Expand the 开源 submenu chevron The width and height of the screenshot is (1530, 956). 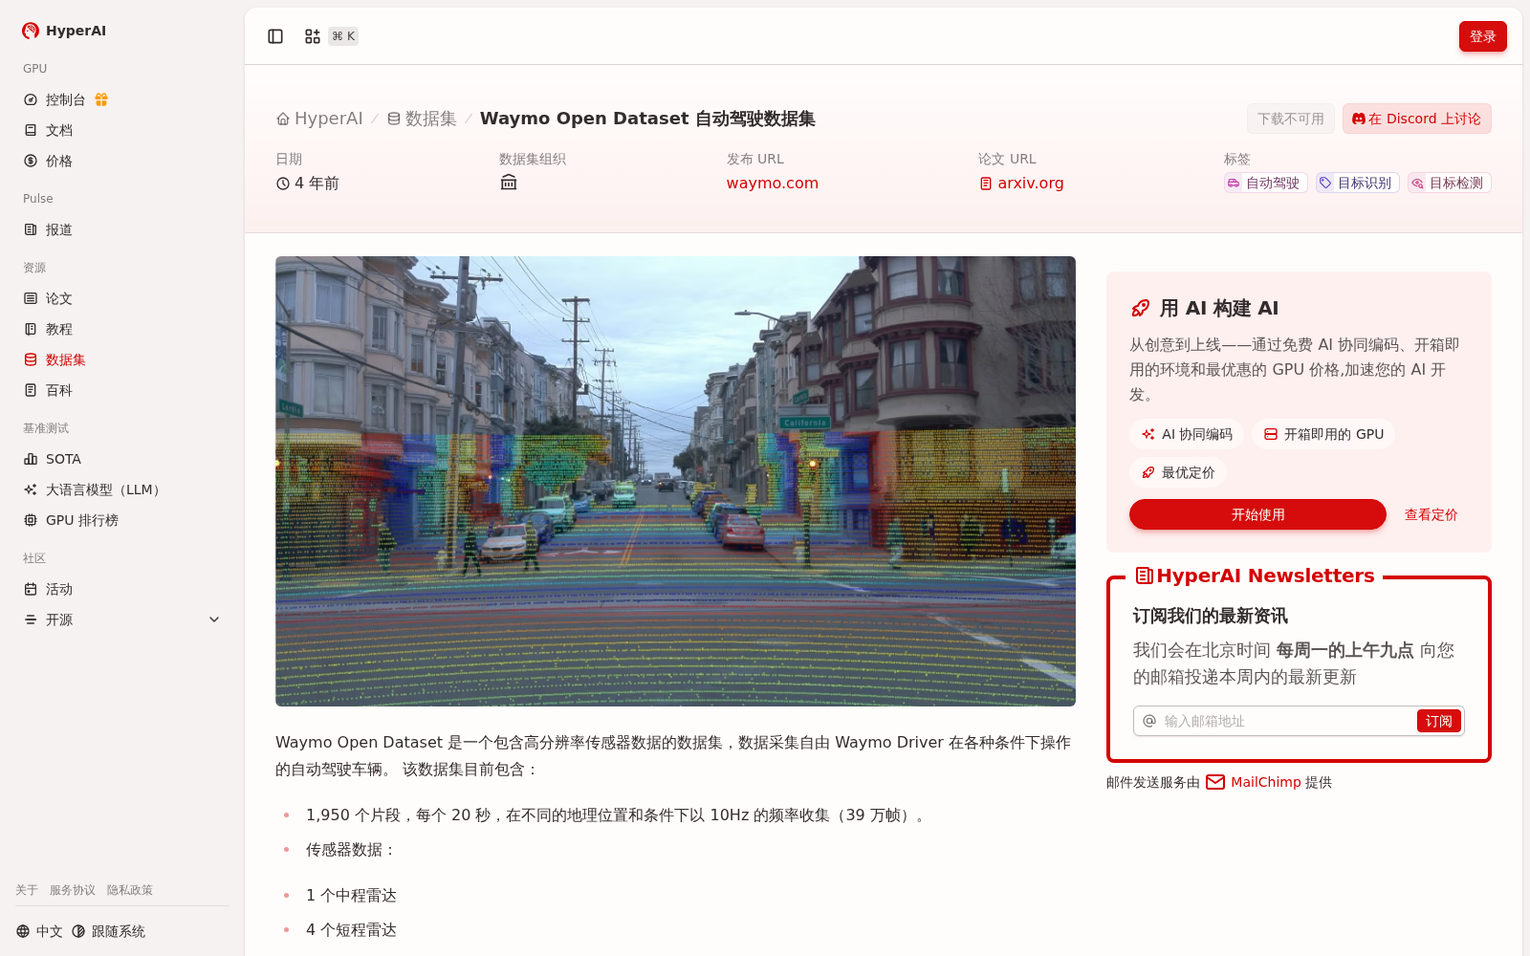pos(214,619)
